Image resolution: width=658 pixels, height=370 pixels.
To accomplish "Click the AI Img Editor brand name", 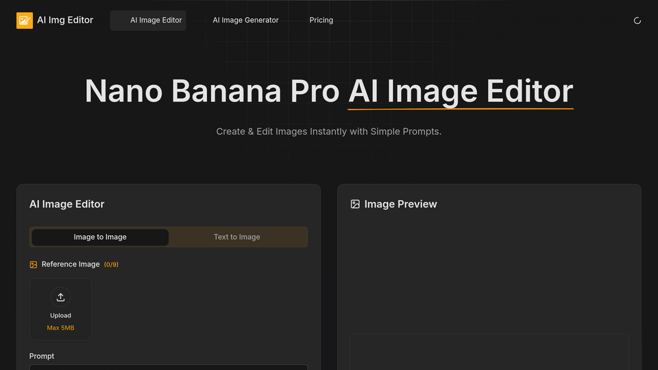I will (x=65, y=20).
